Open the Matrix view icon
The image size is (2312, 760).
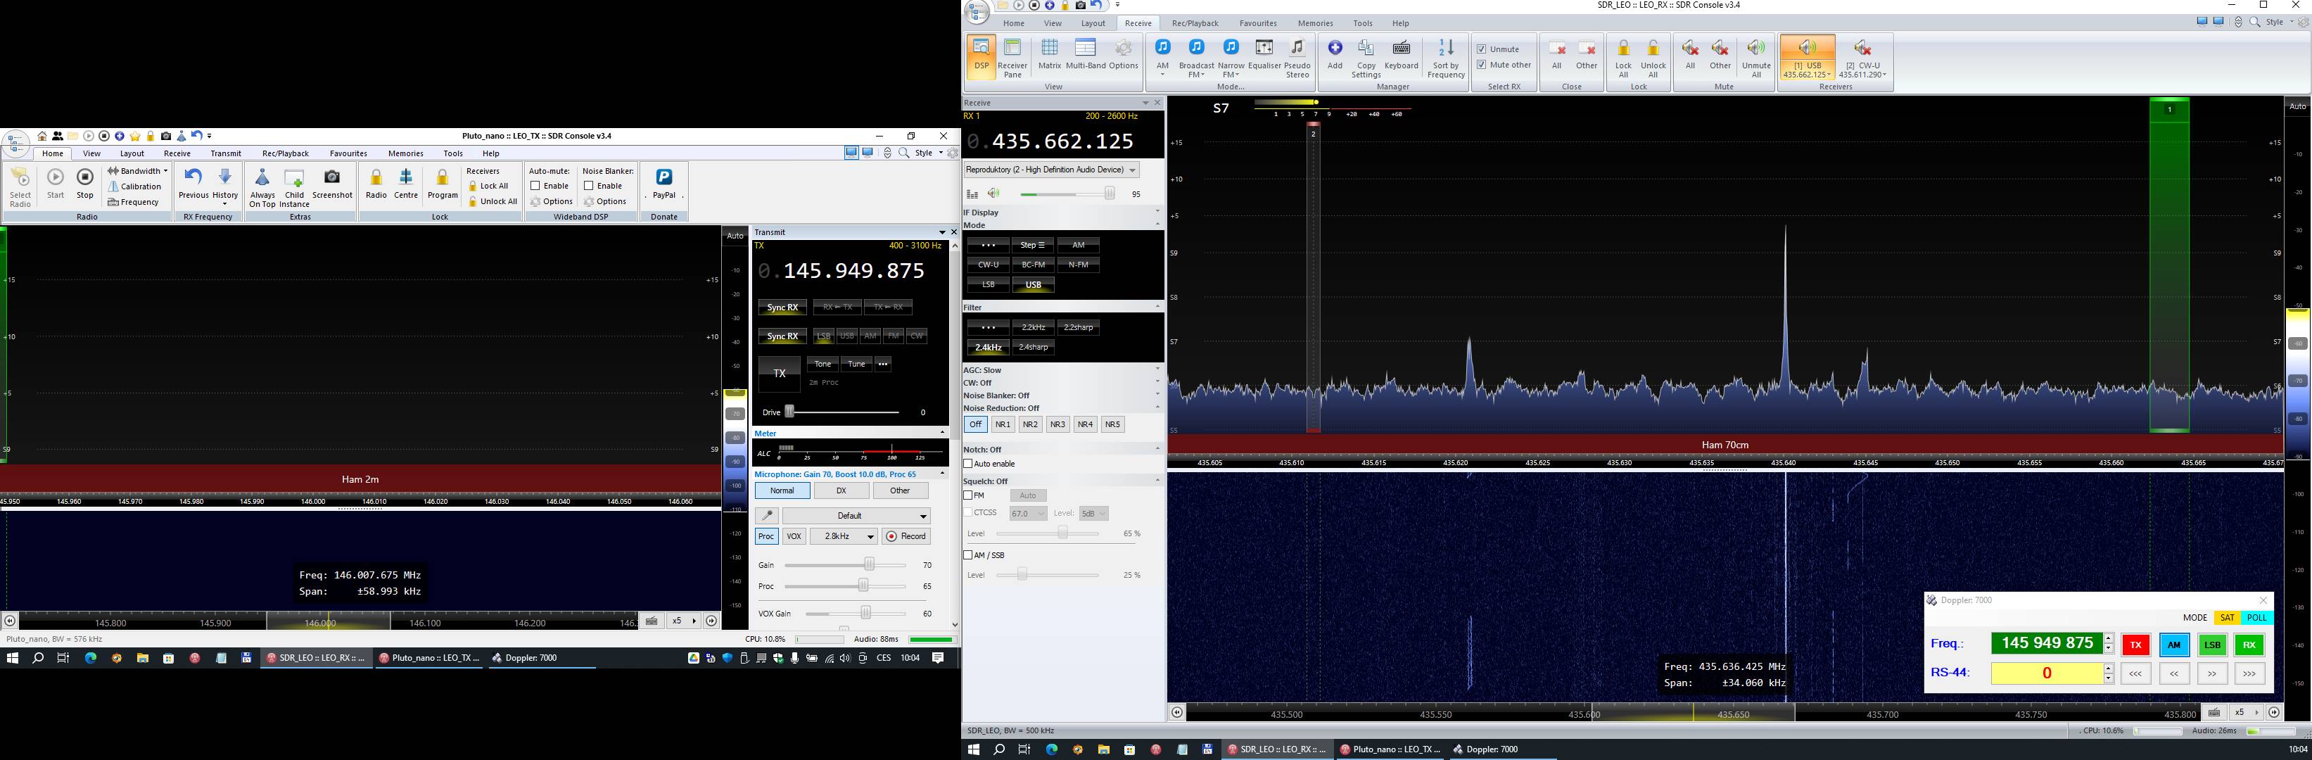(x=1049, y=55)
